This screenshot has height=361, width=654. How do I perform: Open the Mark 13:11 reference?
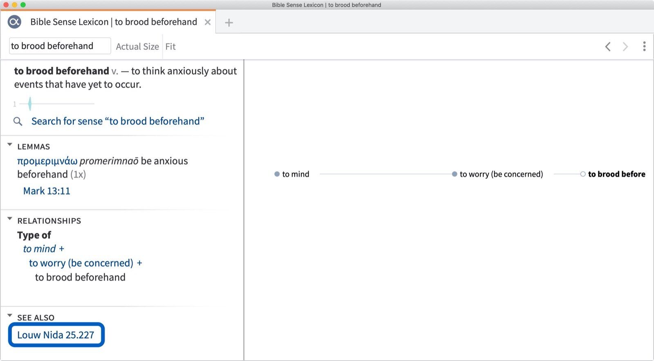point(47,191)
